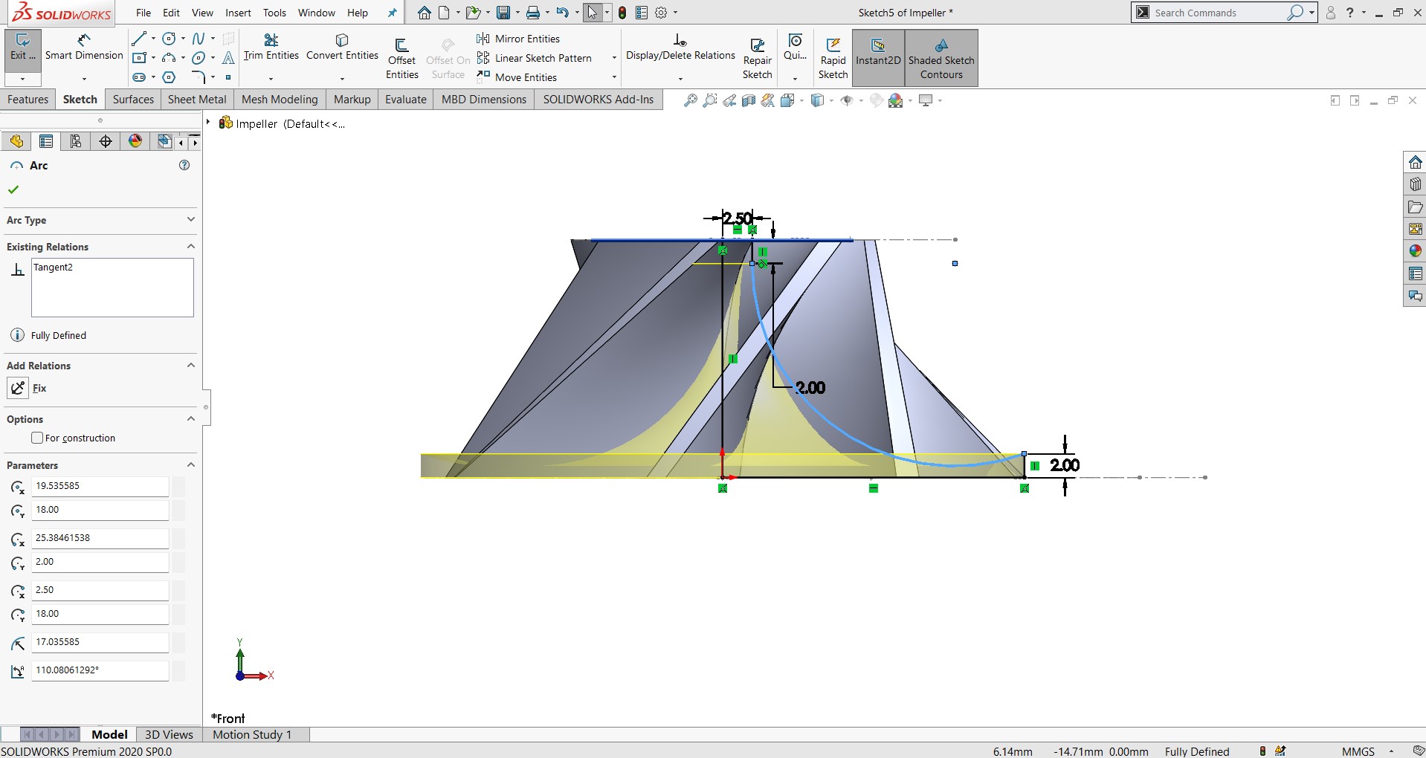Viewport: 1426px width, 758px height.
Task: Click the Trim Entities tool
Action: [x=271, y=46]
